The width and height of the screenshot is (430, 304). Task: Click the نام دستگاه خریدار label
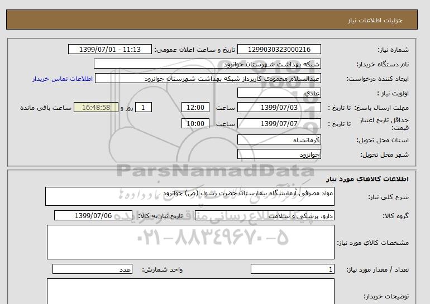(383, 64)
